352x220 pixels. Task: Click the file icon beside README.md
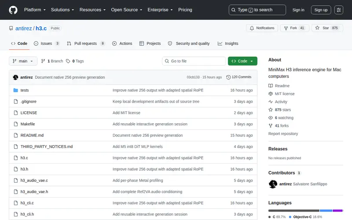(16, 136)
